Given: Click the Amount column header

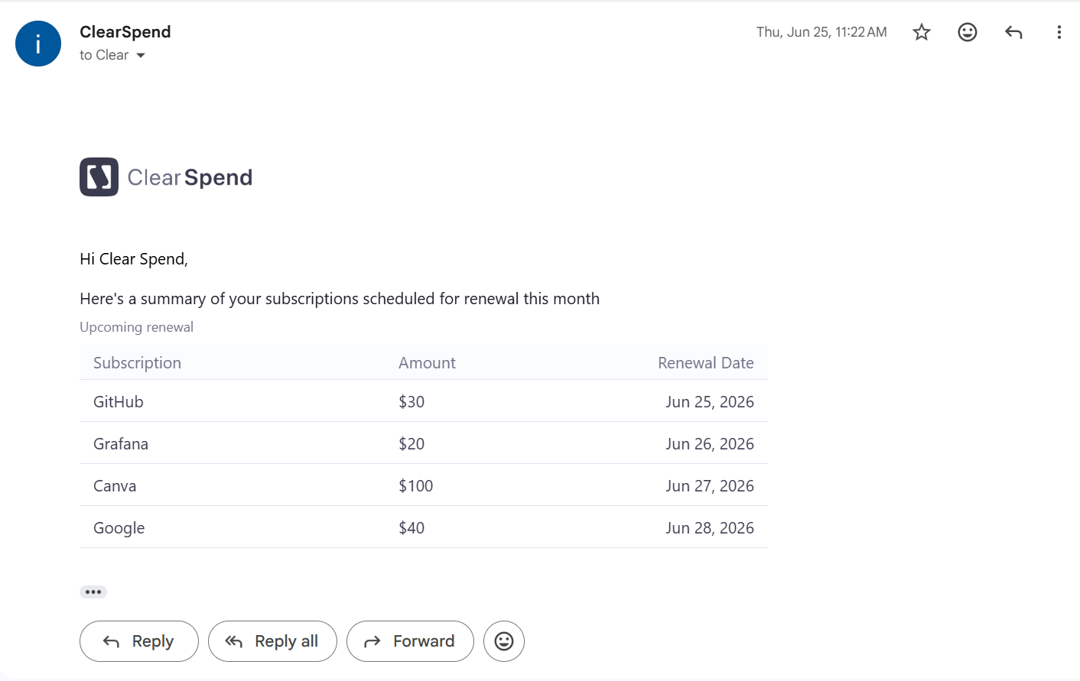Looking at the screenshot, I should (x=428, y=363).
